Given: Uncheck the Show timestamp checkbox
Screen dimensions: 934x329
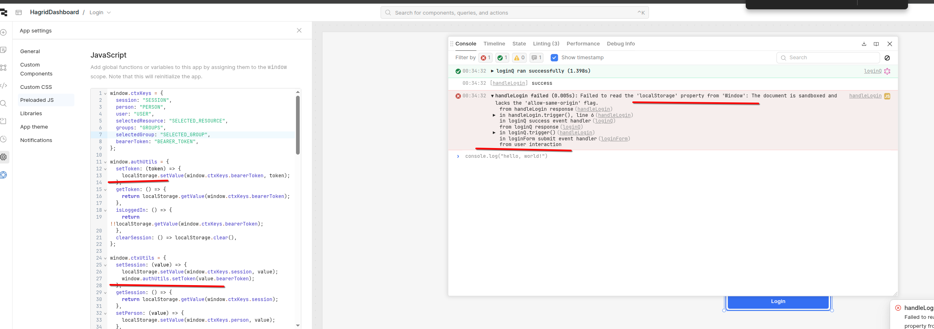Looking at the screenshot, I should pos(554,58).
